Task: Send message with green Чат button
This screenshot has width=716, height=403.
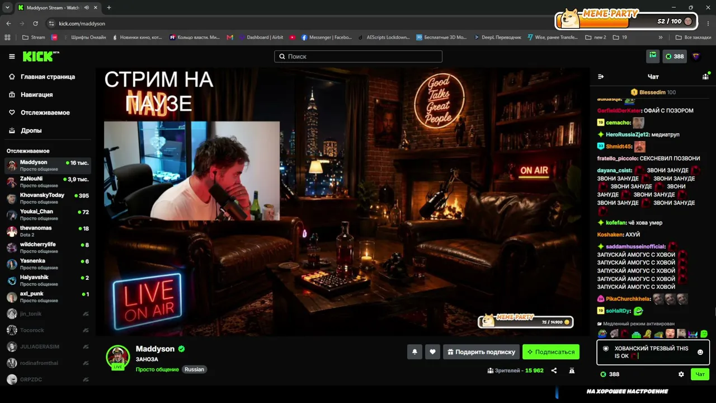Action: click(700, 374)
